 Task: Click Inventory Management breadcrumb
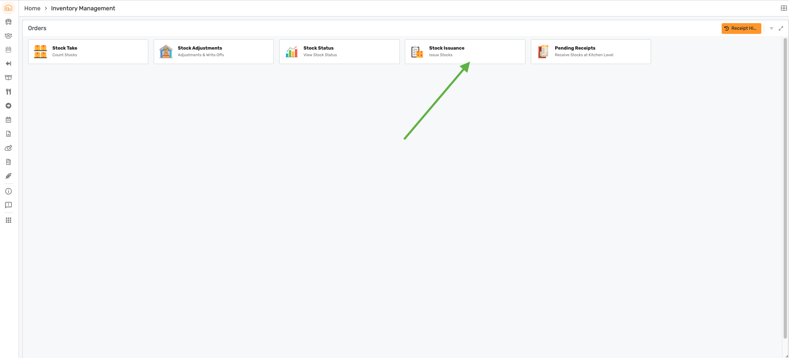[83, 8]
